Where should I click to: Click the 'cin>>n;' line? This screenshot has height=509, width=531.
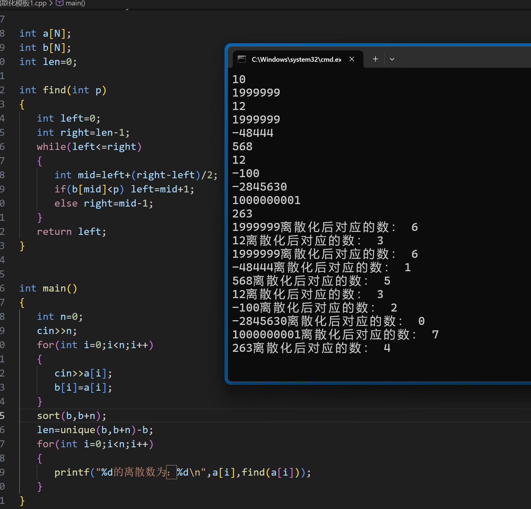click(x=57, y=331)
